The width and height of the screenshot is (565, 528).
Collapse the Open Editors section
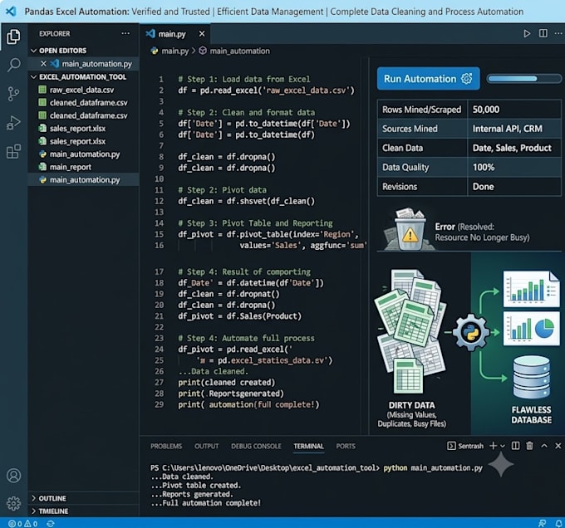coord(33,51)
